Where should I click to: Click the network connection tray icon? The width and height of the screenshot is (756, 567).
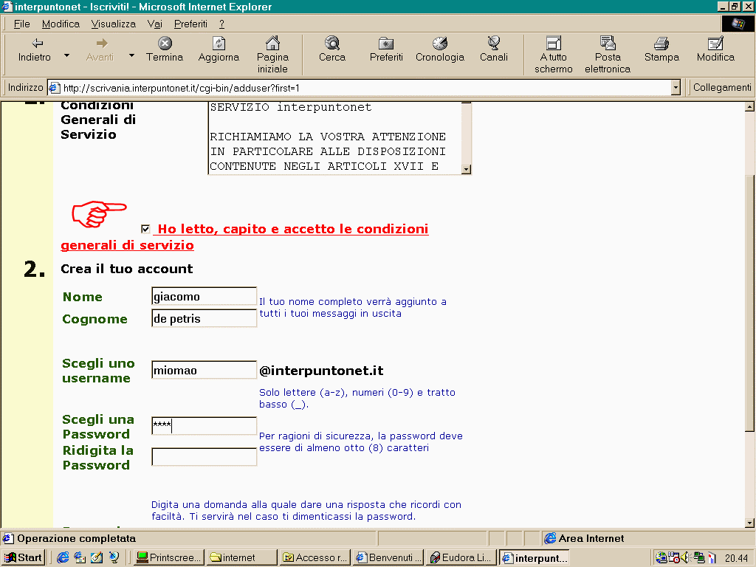tap(698, 558)
